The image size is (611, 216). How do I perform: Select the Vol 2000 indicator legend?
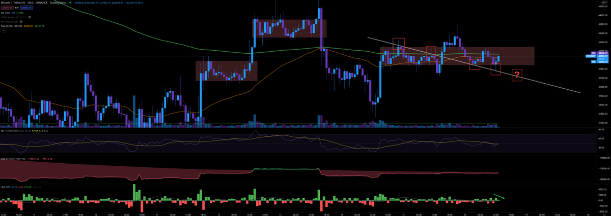tap(5, 13)
